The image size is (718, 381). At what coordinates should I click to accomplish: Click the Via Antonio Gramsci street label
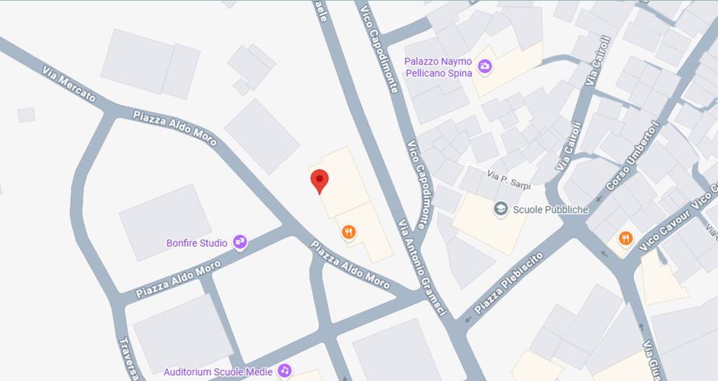pos(421,268)
